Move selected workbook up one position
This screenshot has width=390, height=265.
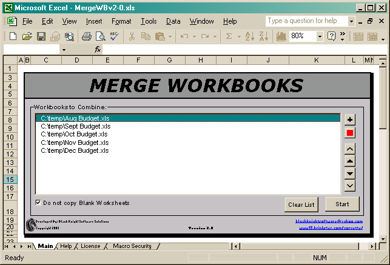(x=350, y=161)
